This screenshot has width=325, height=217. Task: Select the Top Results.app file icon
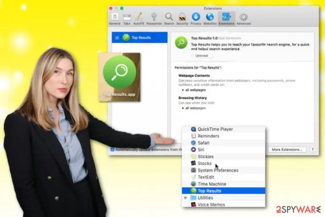[120, 77]
